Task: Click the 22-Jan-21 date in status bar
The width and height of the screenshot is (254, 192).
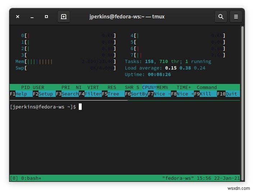Action: coord(227,178)
